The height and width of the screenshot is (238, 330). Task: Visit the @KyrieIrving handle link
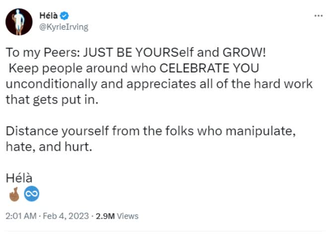coord(64,27)
